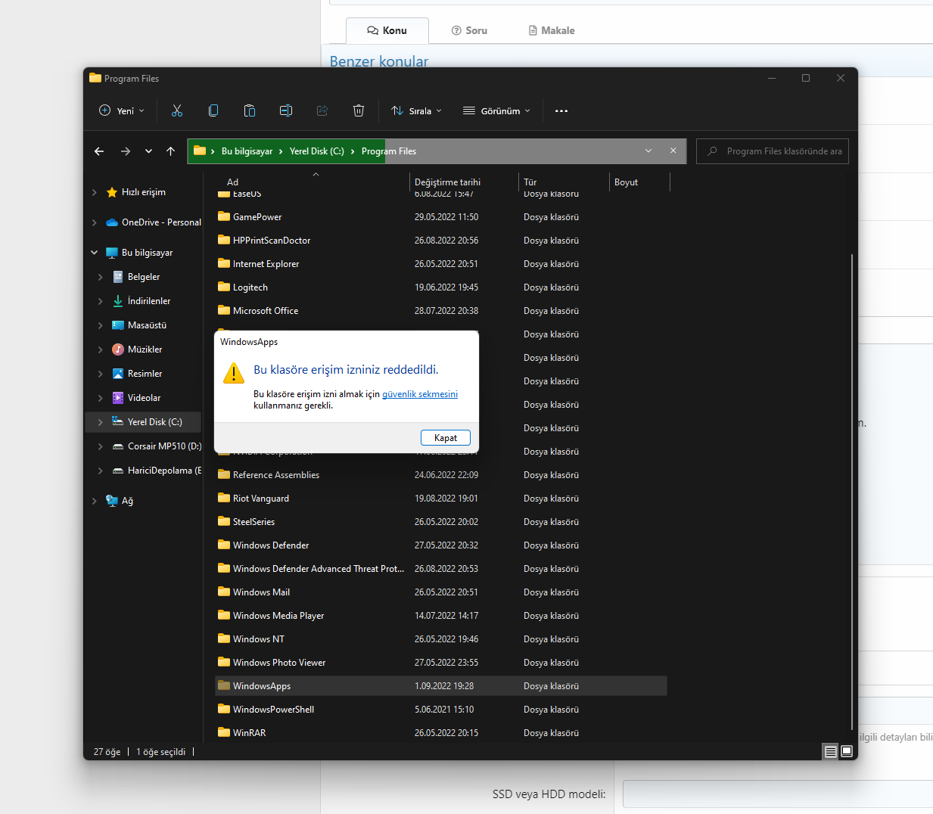Click the Delete trash can icon
Screen dimensions: 933x814
359,110
